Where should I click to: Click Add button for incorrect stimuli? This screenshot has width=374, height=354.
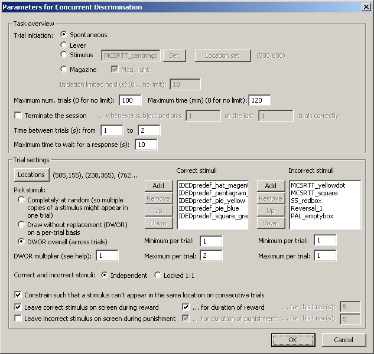(270, 186)
